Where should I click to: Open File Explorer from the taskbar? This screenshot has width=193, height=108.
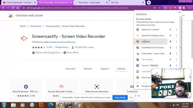coord(13,105)
